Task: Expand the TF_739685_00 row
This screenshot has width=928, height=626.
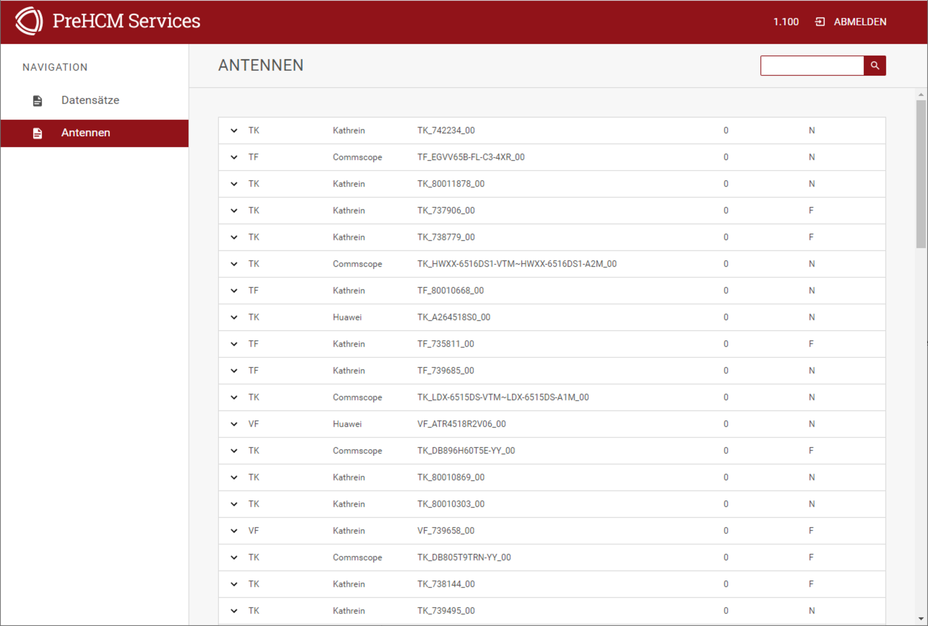Action: point(234,371)
